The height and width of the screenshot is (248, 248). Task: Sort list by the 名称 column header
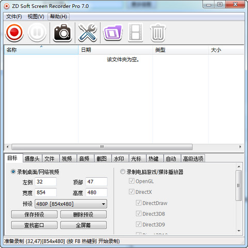(41, 50)
